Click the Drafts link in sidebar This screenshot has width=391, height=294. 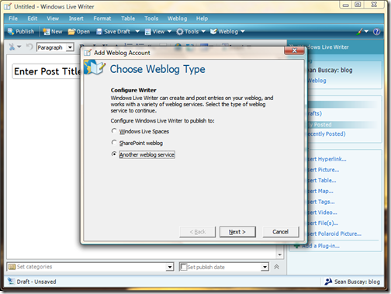314,113
